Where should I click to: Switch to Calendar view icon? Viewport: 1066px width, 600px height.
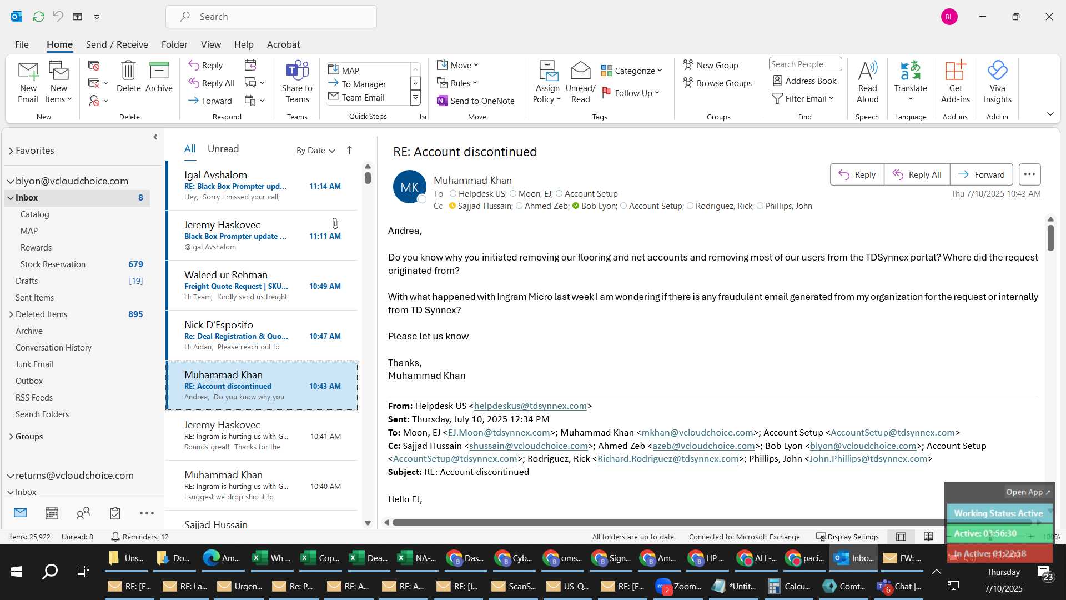(52, 513)
